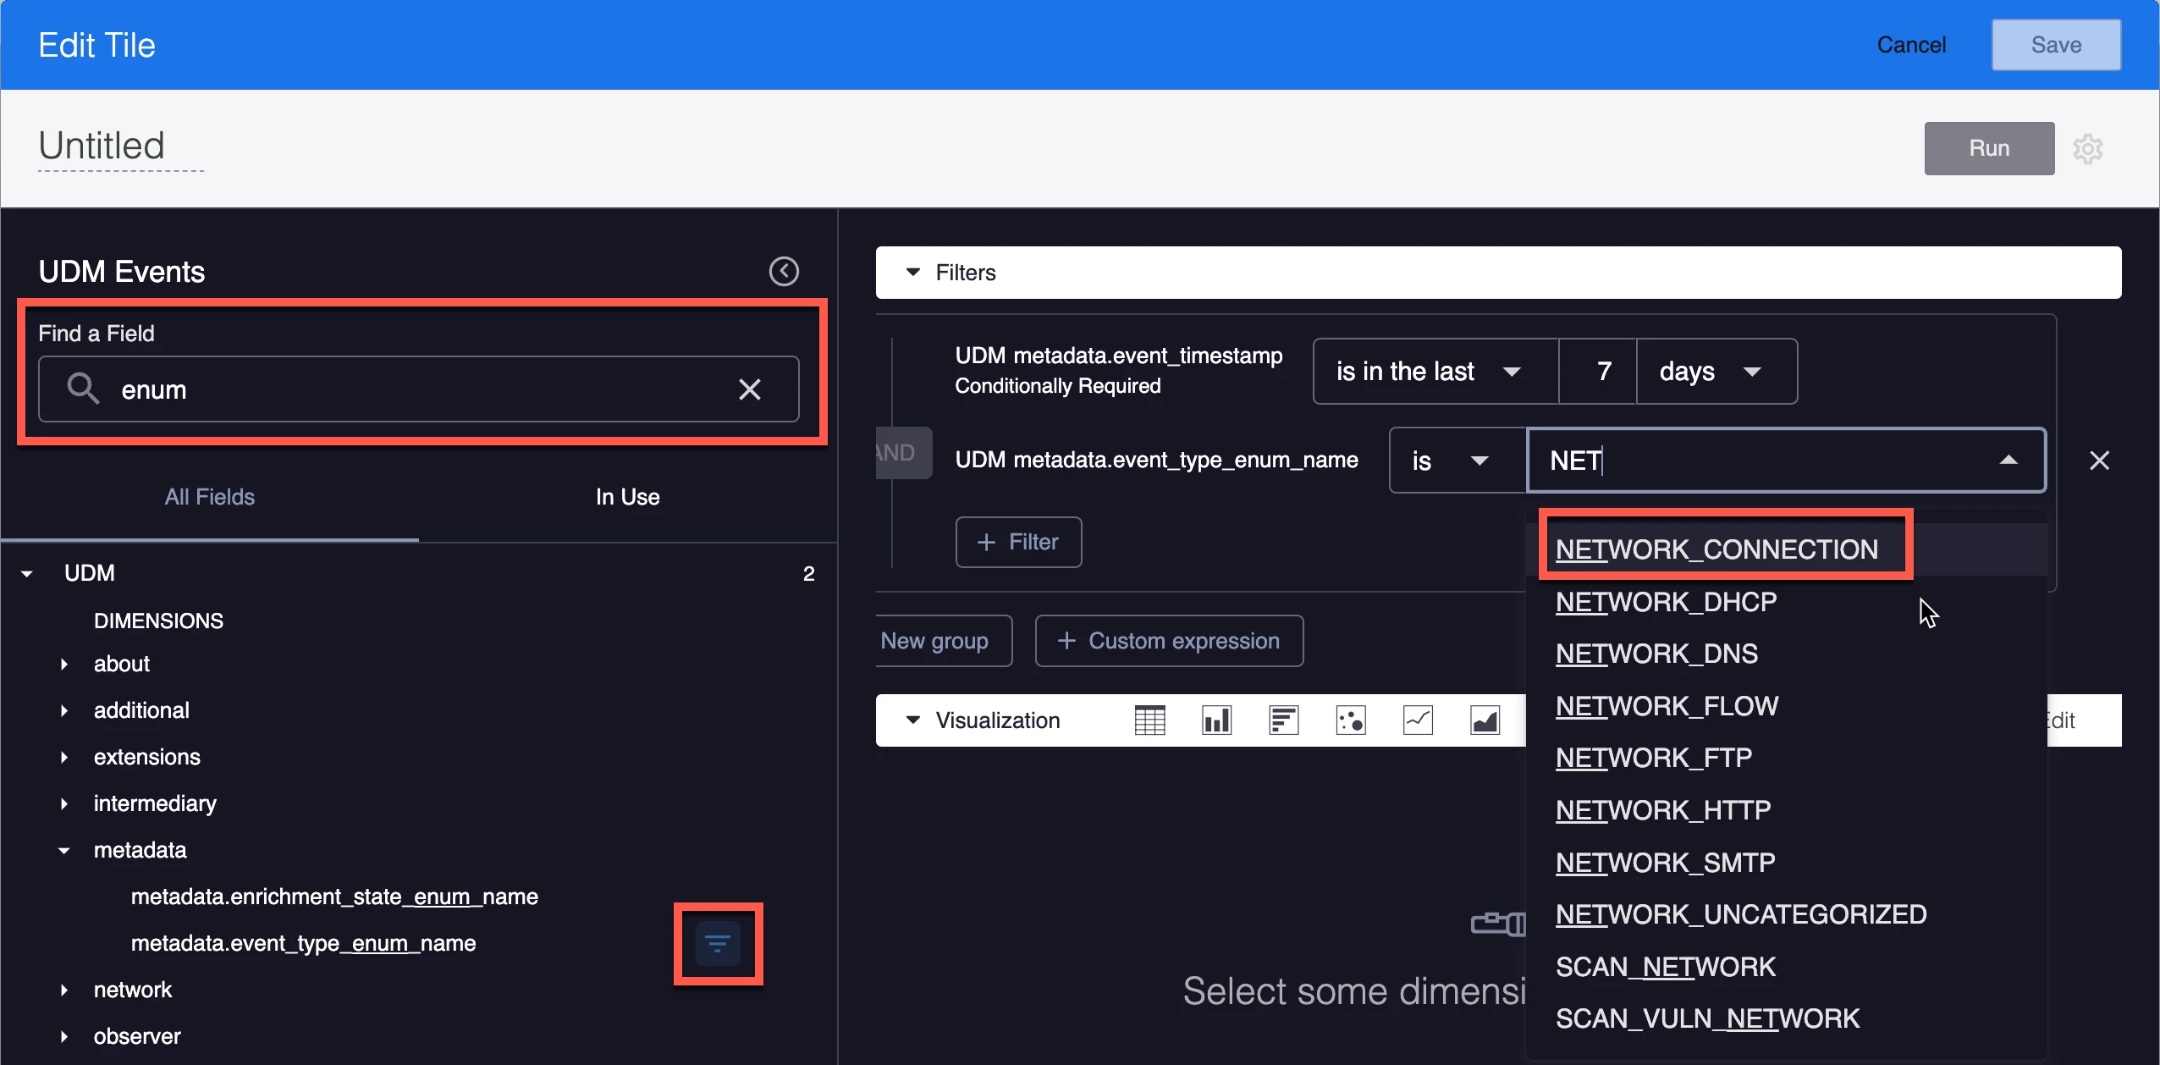Screen dimensions: 2160x1065
Task: Select the table visualization icon
Action: (x=1149, y=720)
